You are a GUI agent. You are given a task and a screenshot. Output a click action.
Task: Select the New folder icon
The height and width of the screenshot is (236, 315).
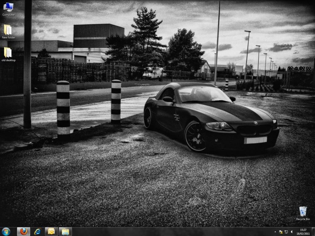click(8, 32)
